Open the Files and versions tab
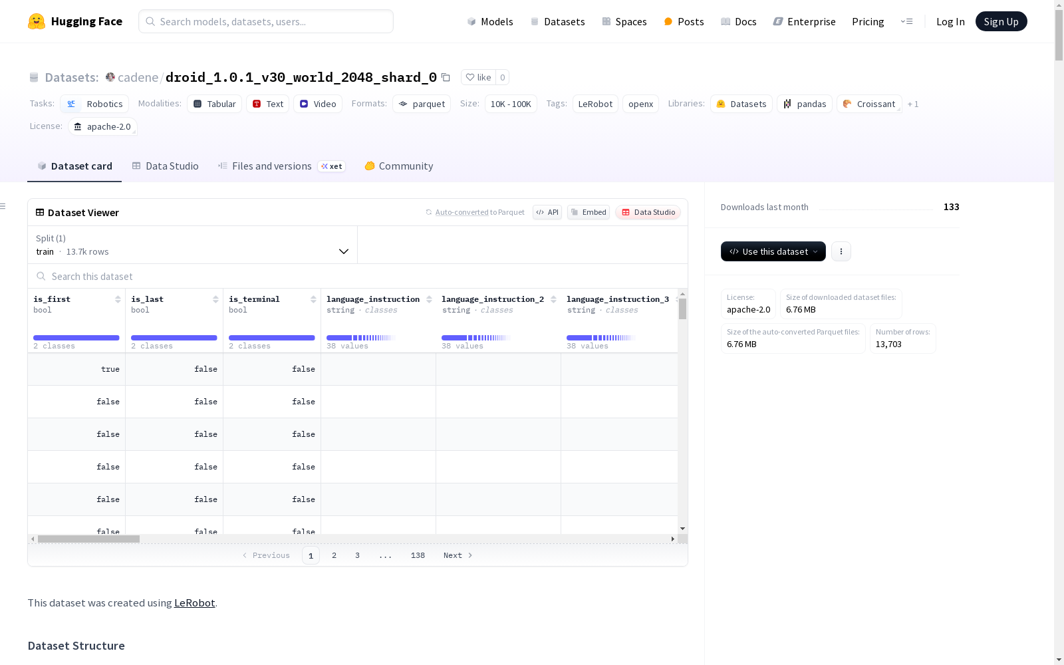1064x665 pixels. 281,166
